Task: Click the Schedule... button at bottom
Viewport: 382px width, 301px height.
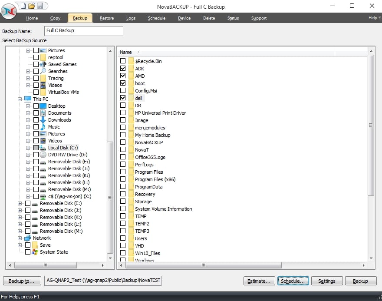Action: [293, 281]
